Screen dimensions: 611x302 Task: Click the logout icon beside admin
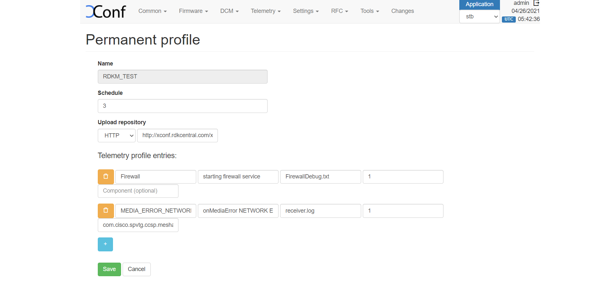[x=536, y=3]
